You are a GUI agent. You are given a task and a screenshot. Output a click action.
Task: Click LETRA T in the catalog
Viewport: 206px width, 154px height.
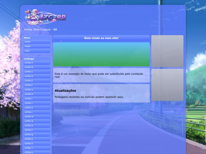tap(37, 148)
